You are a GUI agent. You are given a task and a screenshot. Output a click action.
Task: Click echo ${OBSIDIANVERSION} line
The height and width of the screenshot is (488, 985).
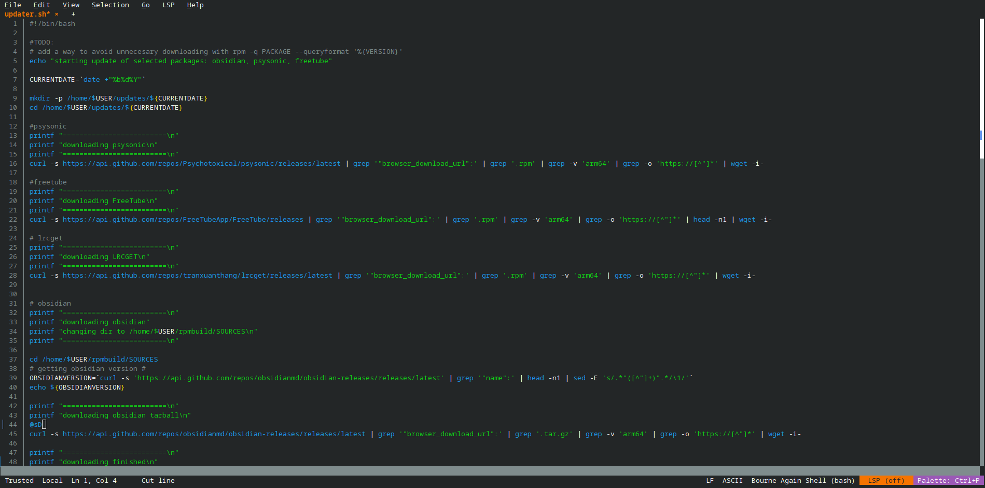[x=77, y=387]
